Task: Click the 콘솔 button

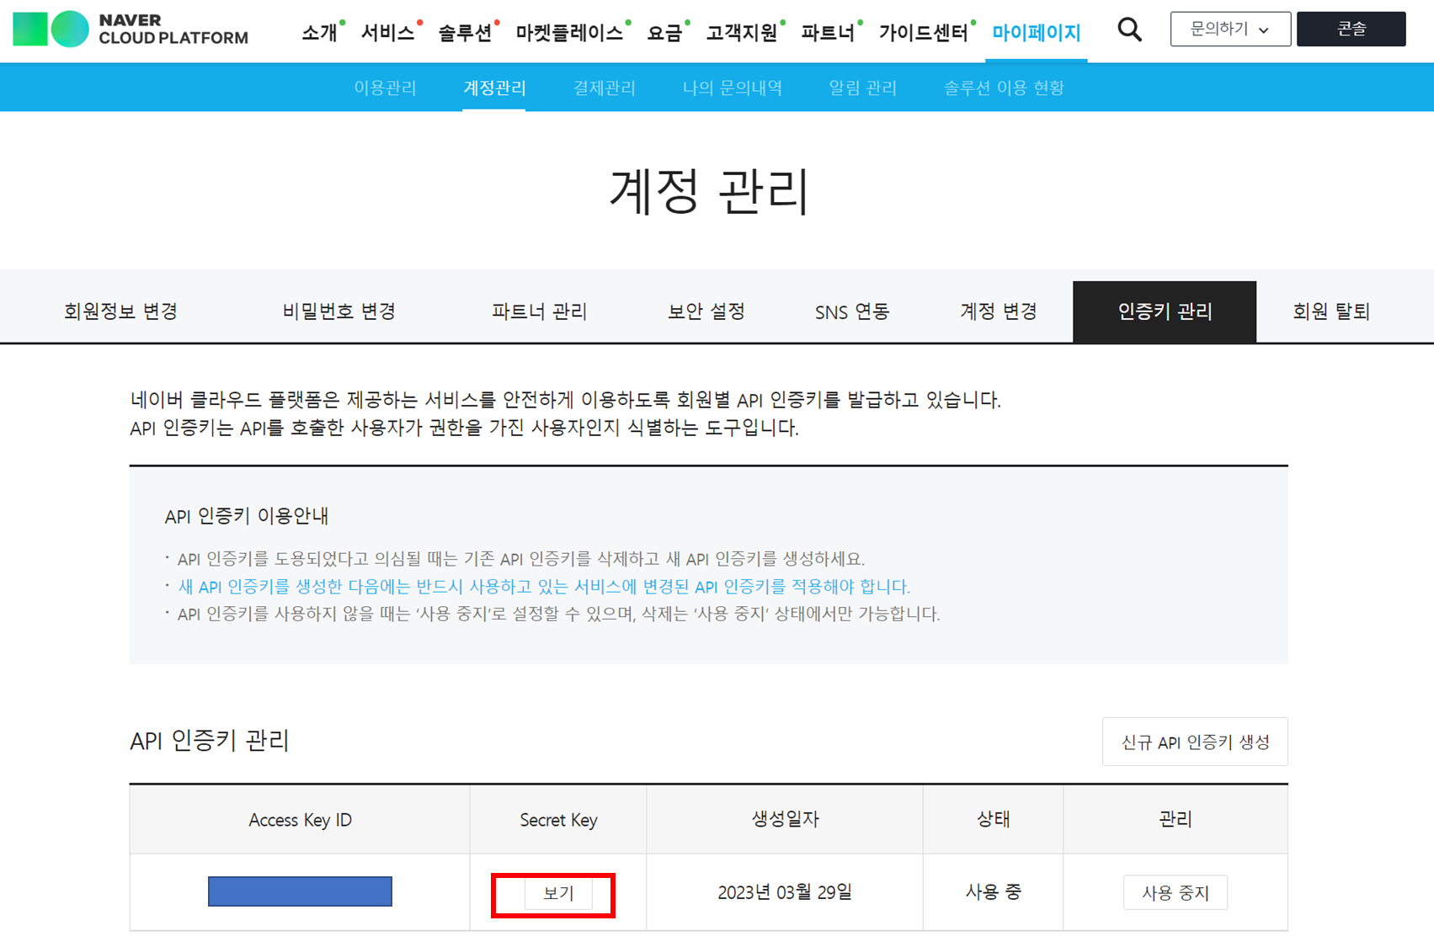Action: click(x=1351, y=29)
